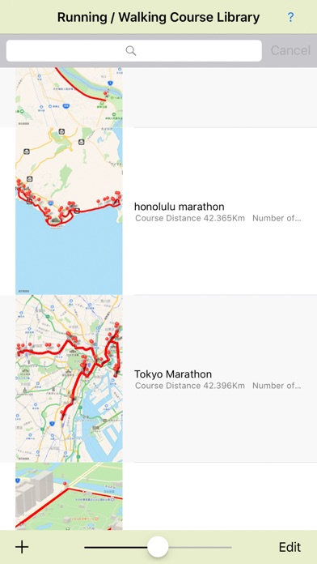Image resolution: width=317 pixels, height=564 pixels.
Task: Click truncated Number of label under Tokyo
Action: tap(277, 386)
